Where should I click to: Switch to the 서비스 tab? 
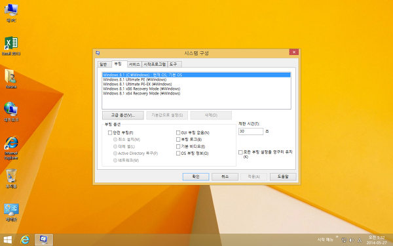[134, 64]
